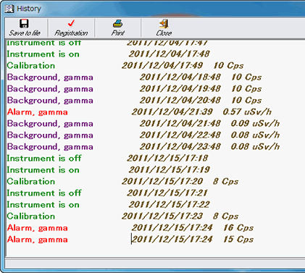
Task: Select 'Instrument is on' entry at 2011/12/15/17:19
Action: click(108, 169)
